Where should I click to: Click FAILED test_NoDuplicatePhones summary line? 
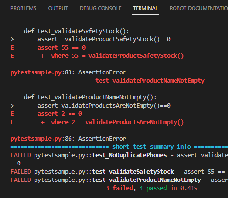click(119, 155)
